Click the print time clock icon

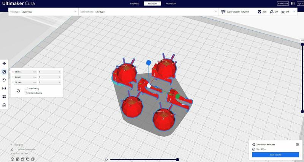pos(253,145)
